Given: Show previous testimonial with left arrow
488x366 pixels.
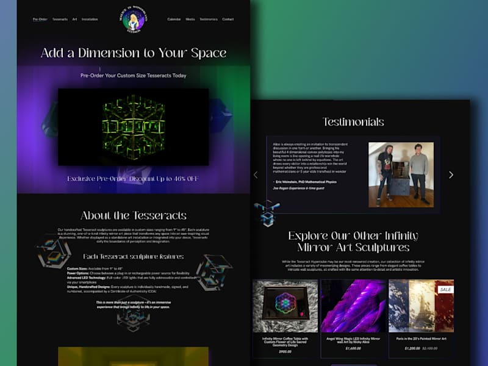Looking at the screenshot, I should pyautogui.click(x=256, y=175).
